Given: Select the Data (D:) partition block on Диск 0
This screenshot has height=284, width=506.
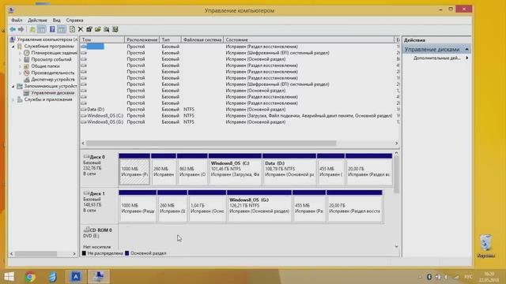Looking at the screenshot, I should (x=289, y=170).
